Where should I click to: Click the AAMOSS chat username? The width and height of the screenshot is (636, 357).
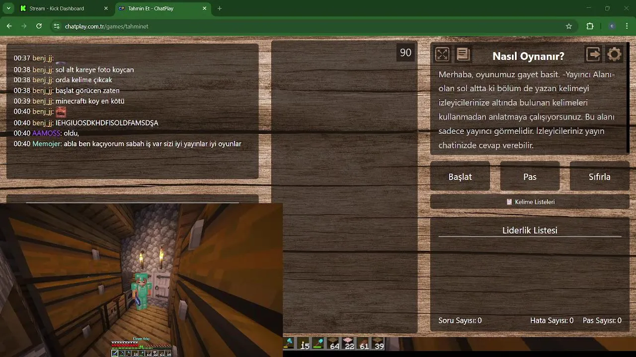click(46, 133)
